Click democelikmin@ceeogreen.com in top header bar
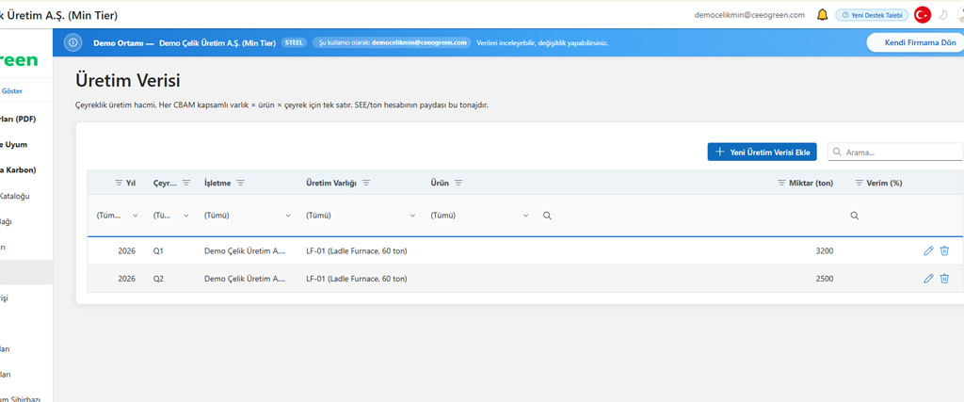 [x=749, y=15]
